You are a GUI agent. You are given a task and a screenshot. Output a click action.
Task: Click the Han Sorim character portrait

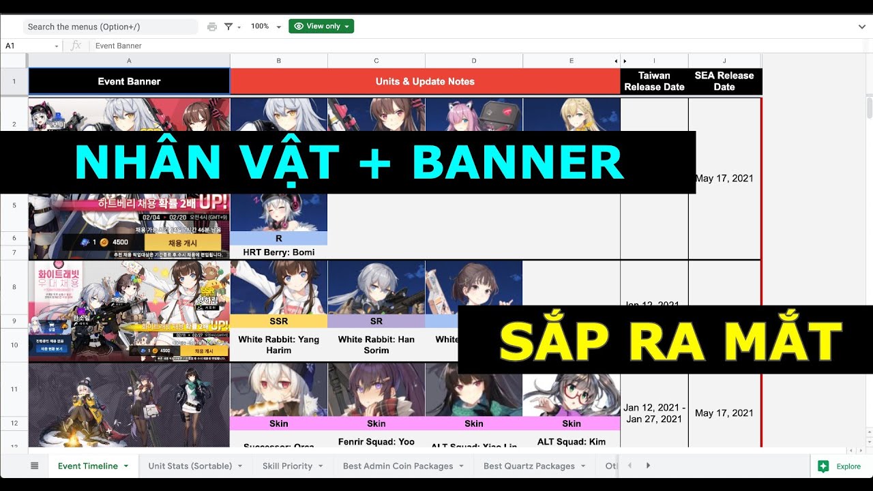[x=376, y=287]
